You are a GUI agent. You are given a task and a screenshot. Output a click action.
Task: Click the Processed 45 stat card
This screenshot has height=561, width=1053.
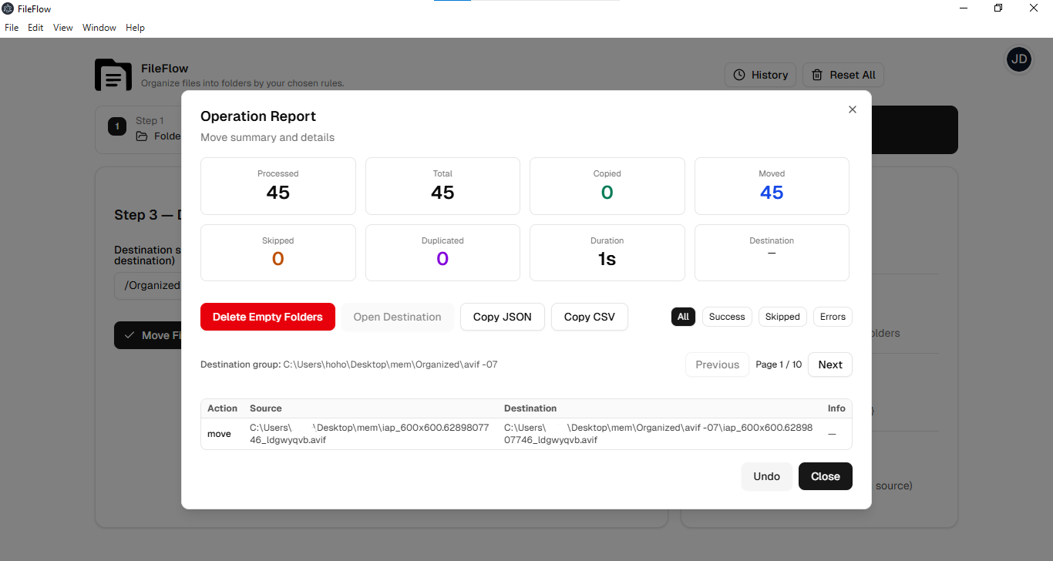pos(278,186)
